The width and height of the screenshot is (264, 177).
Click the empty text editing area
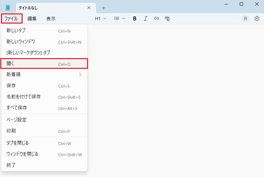click(x=175, y=101)
